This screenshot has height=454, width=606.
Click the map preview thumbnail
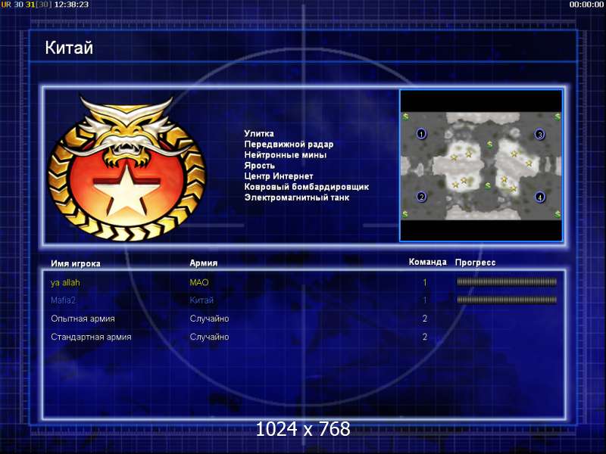(481, 166)
